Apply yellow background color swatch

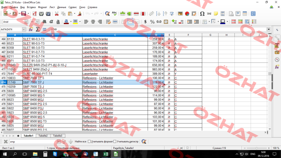pyautogui.click(x=75, y=22)
